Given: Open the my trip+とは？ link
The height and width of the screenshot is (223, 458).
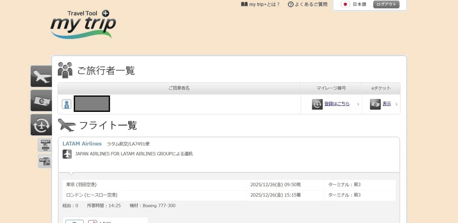Looking at the screenshot, I should (264, 5).
